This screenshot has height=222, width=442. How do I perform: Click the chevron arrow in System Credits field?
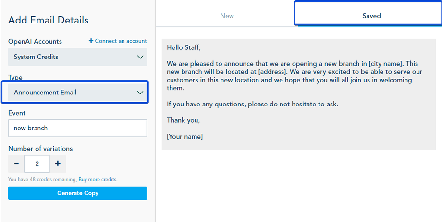[140, 57]
